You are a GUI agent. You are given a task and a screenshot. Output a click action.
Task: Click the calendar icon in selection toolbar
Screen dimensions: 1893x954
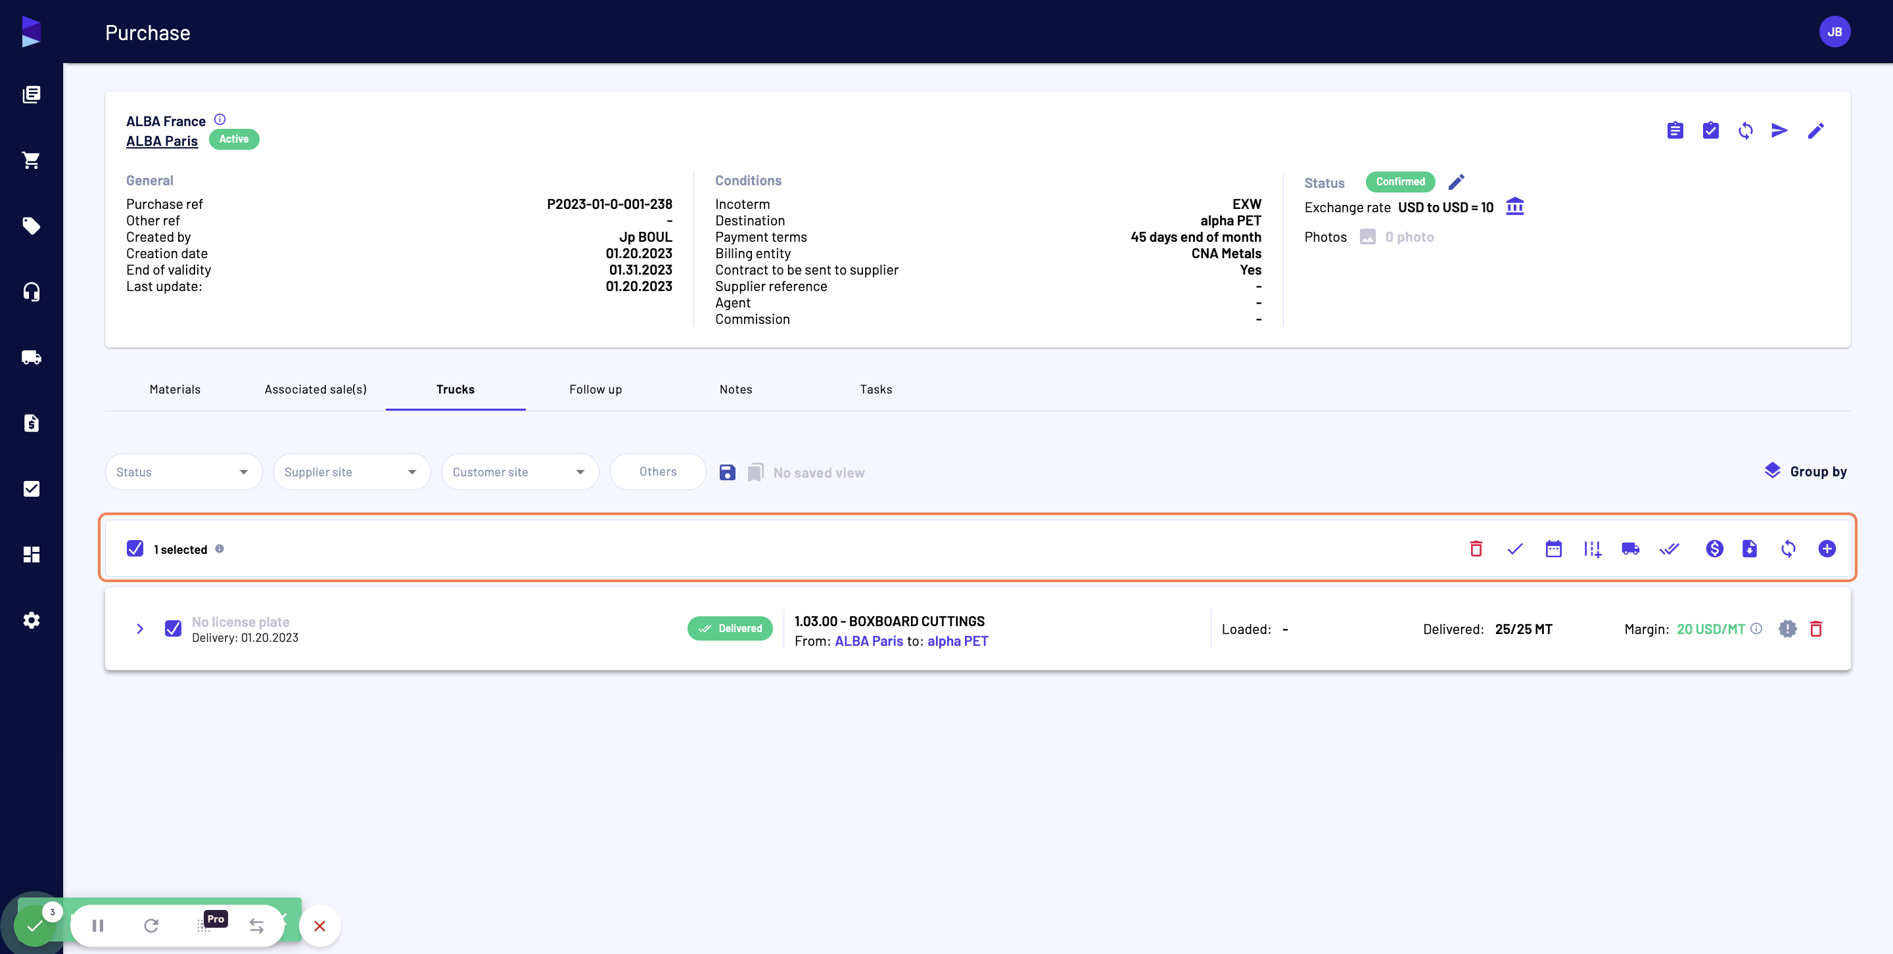click(1553, 549)
